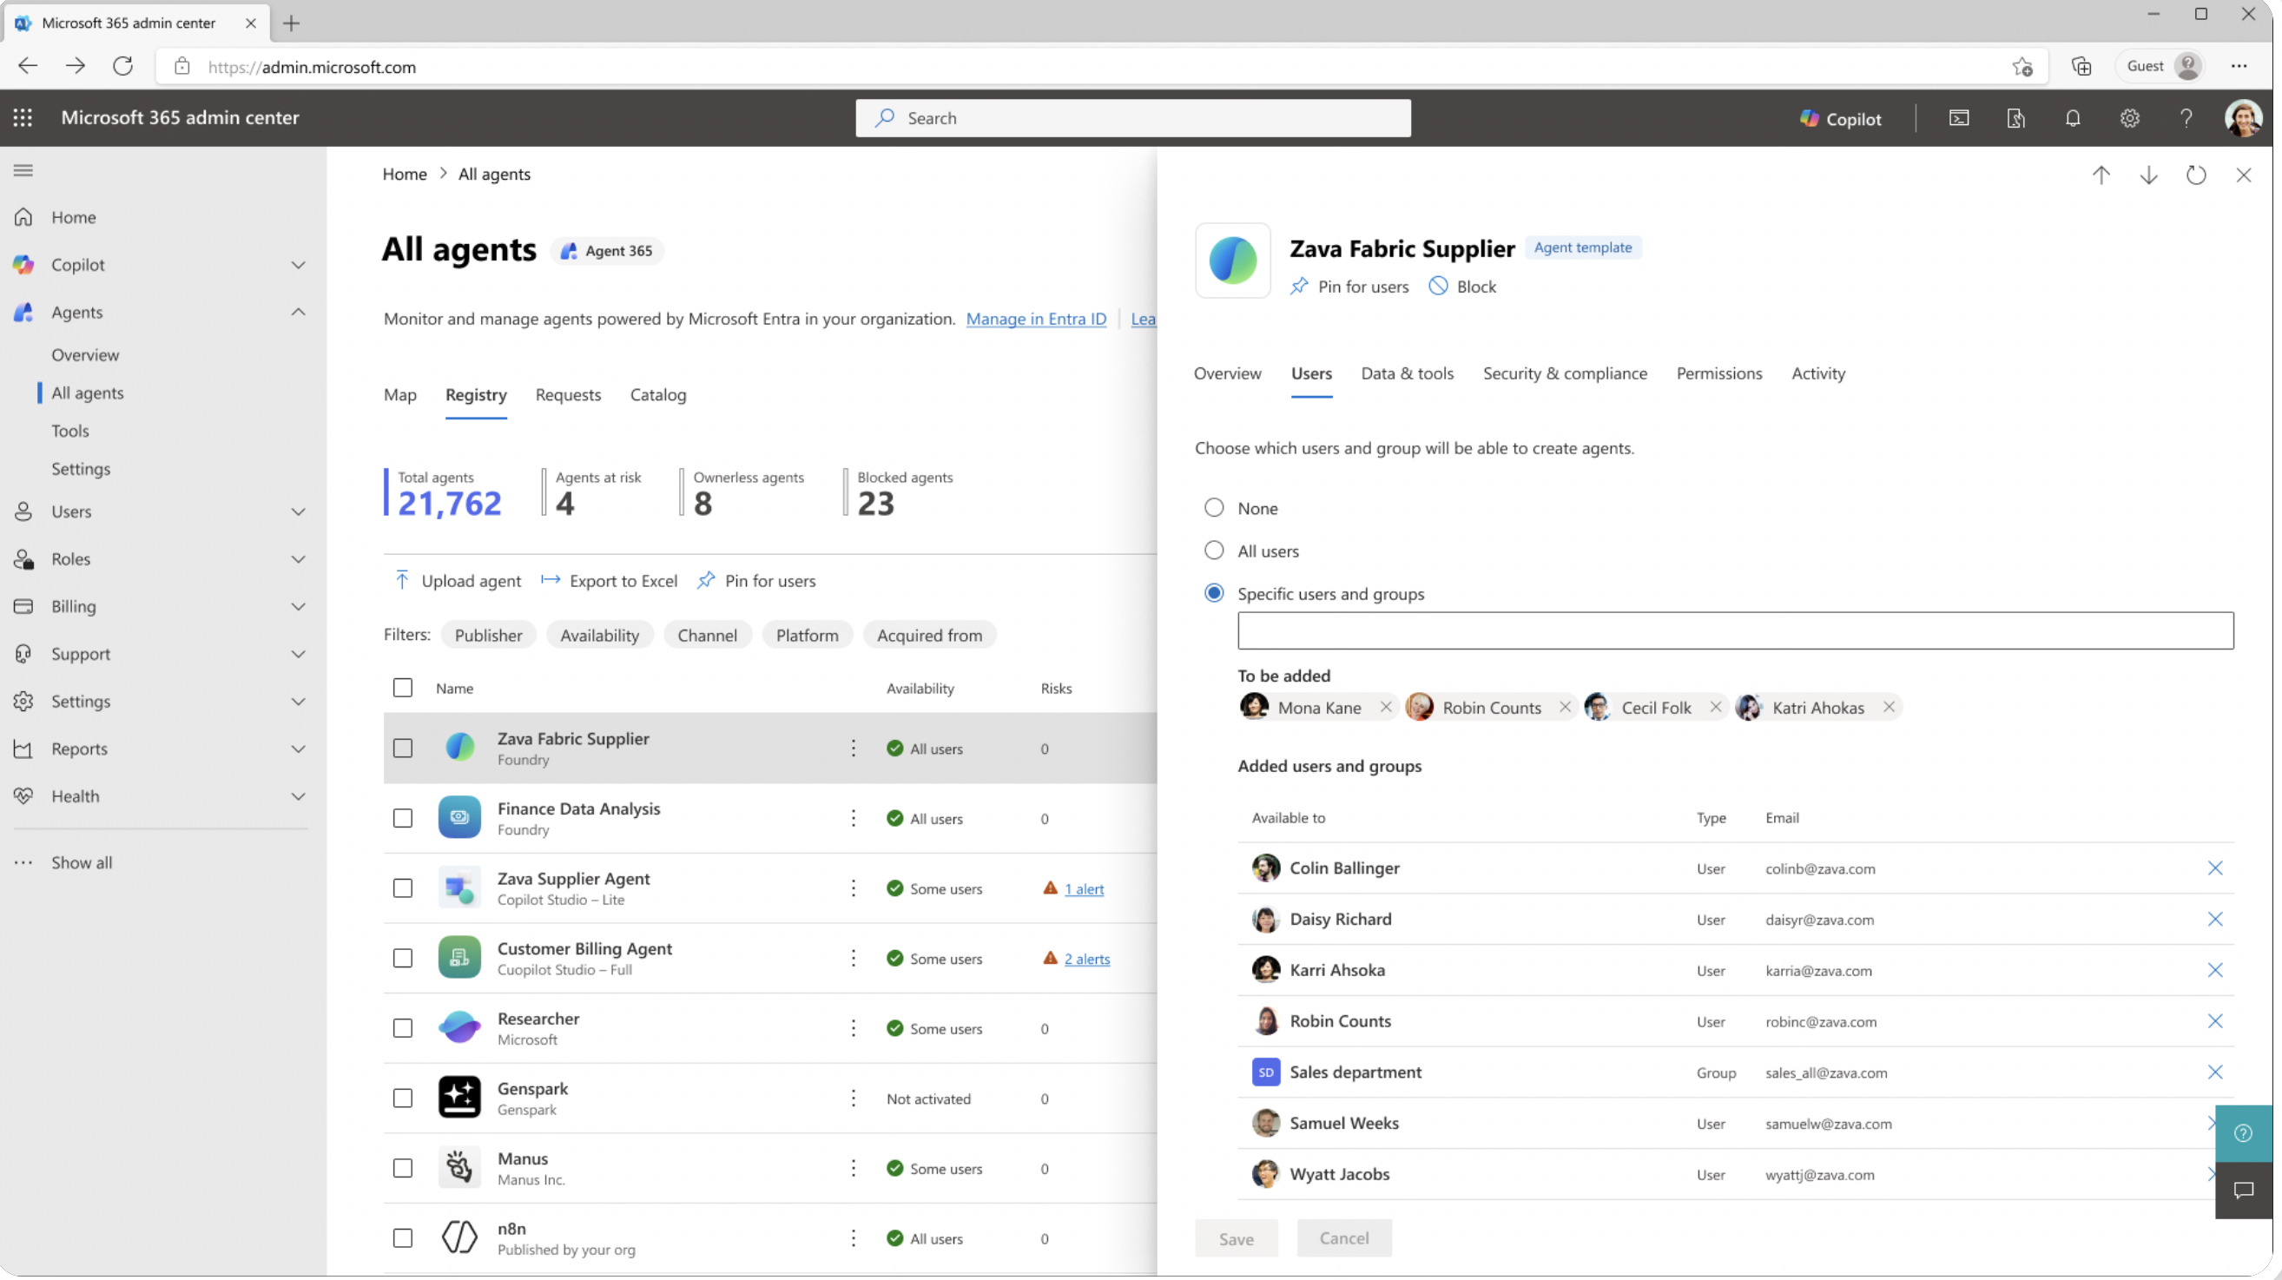Remove Sales department group from added list
Viewport: 2282px width, 1280px height.
tap(2214, 1072)
